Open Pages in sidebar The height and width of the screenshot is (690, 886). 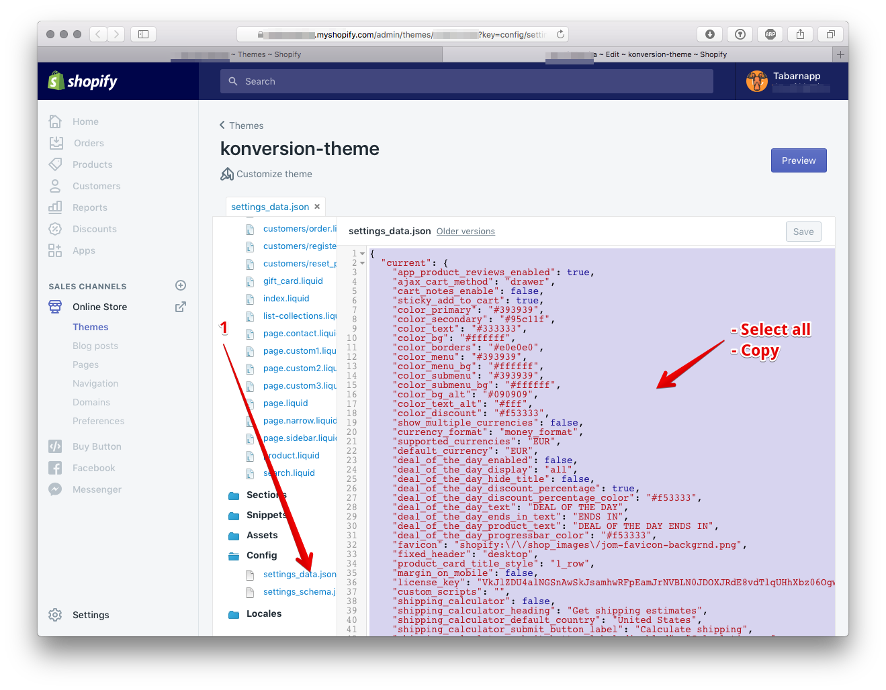pos(86,364)
